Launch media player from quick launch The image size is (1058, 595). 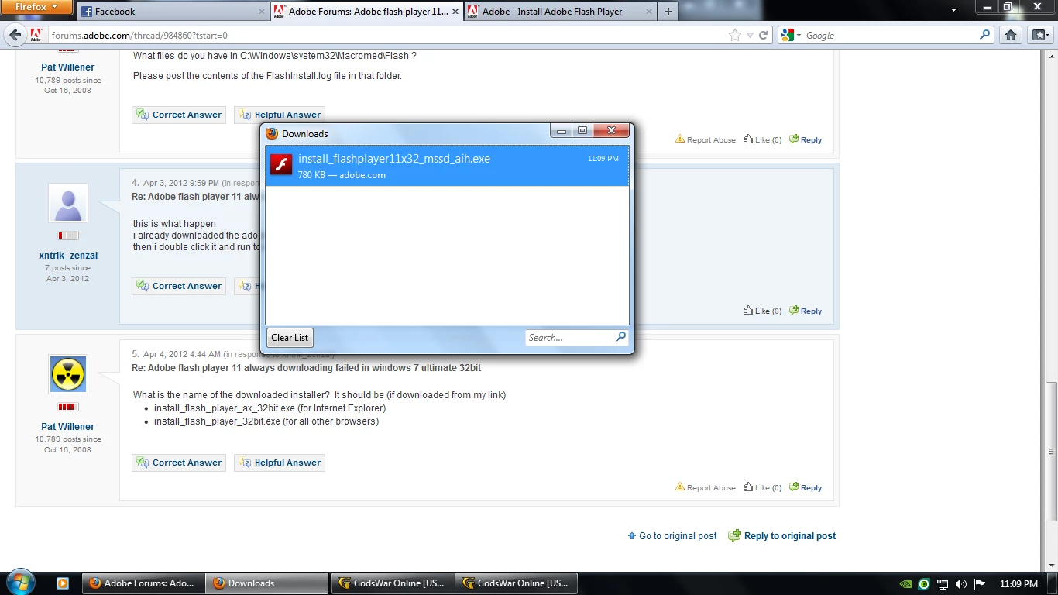[x=63, y=583]
